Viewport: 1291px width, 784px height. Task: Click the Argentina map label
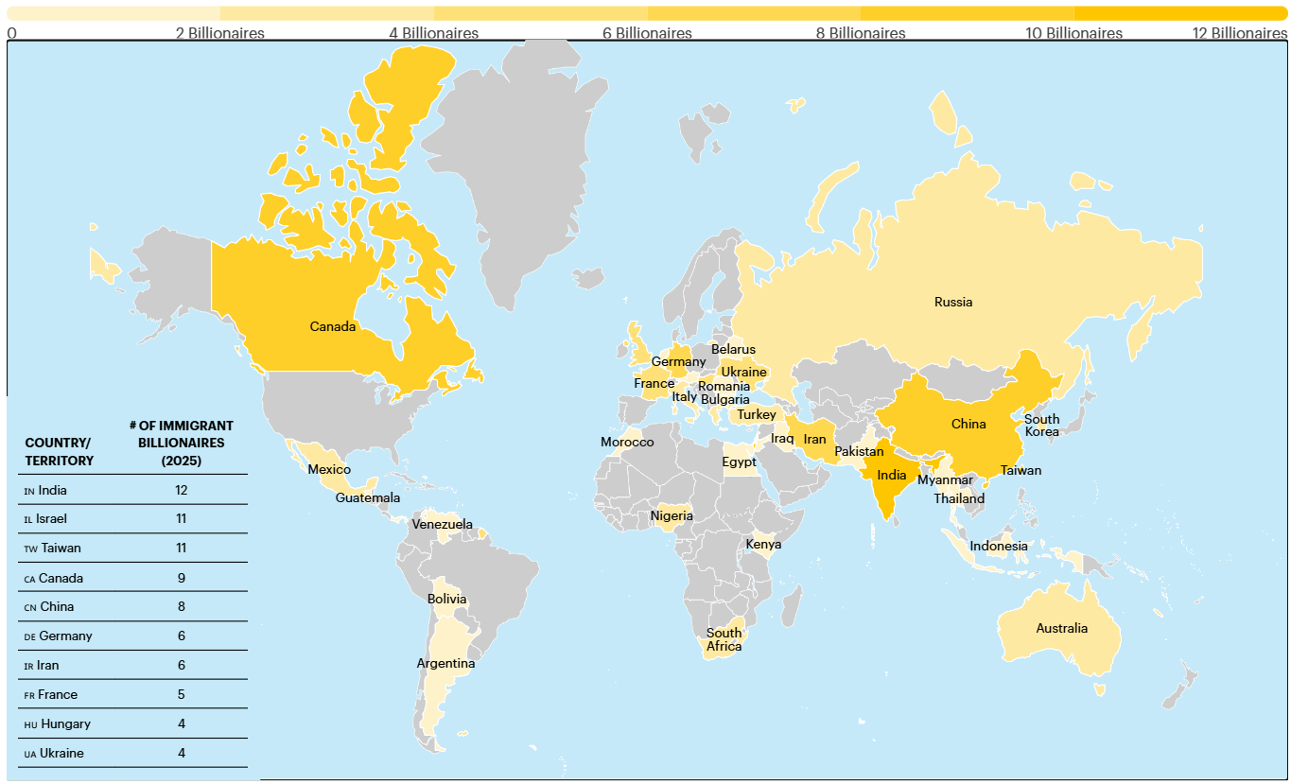[x=445, y=664]
